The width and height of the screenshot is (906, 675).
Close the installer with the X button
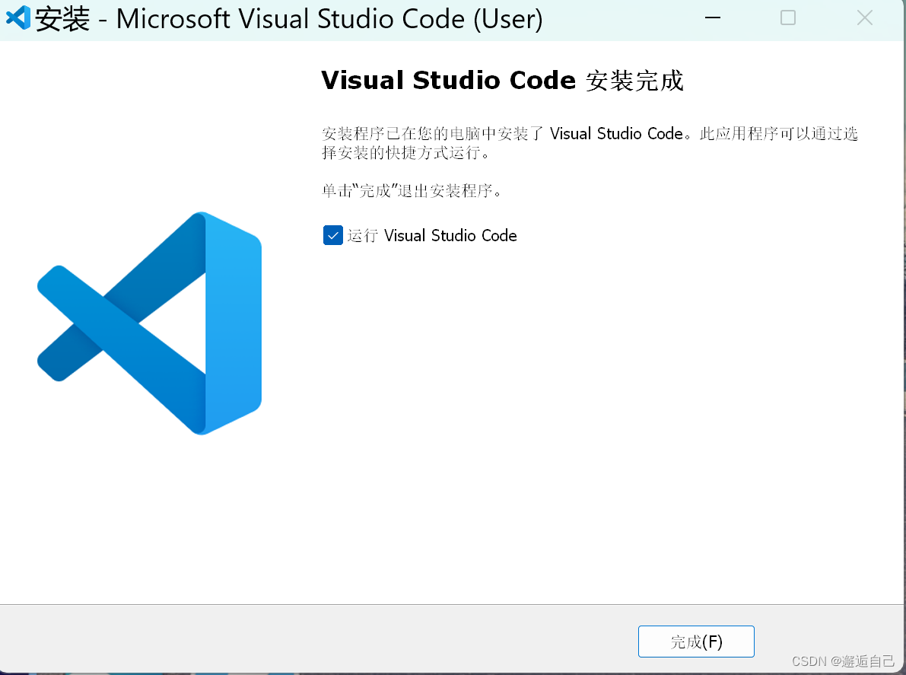pyautogui.click(x=864, y=18)
